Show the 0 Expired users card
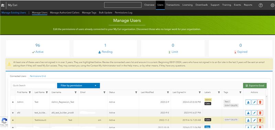 coord(240,48)
